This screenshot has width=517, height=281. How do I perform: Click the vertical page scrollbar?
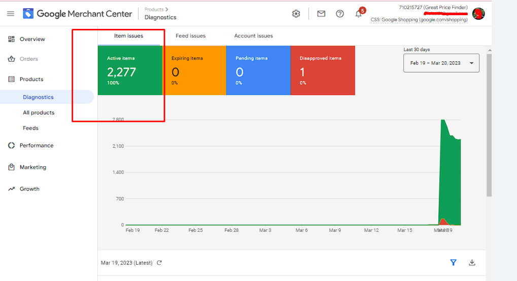click(x=489, y=125)
